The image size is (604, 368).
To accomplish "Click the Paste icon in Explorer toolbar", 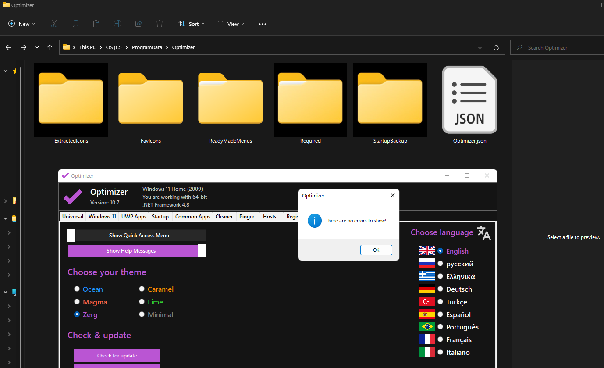I will (x=96, y=24).
